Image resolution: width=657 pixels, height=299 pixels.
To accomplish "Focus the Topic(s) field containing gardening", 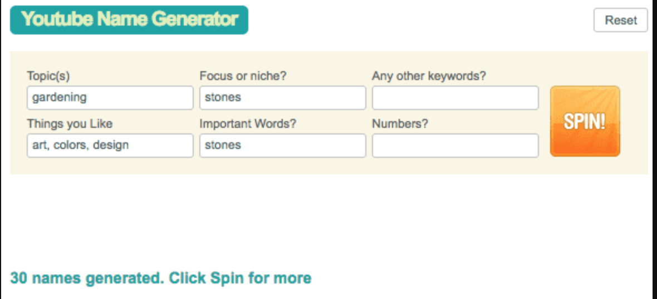I will pyautogui.click(x=110, y=98).
